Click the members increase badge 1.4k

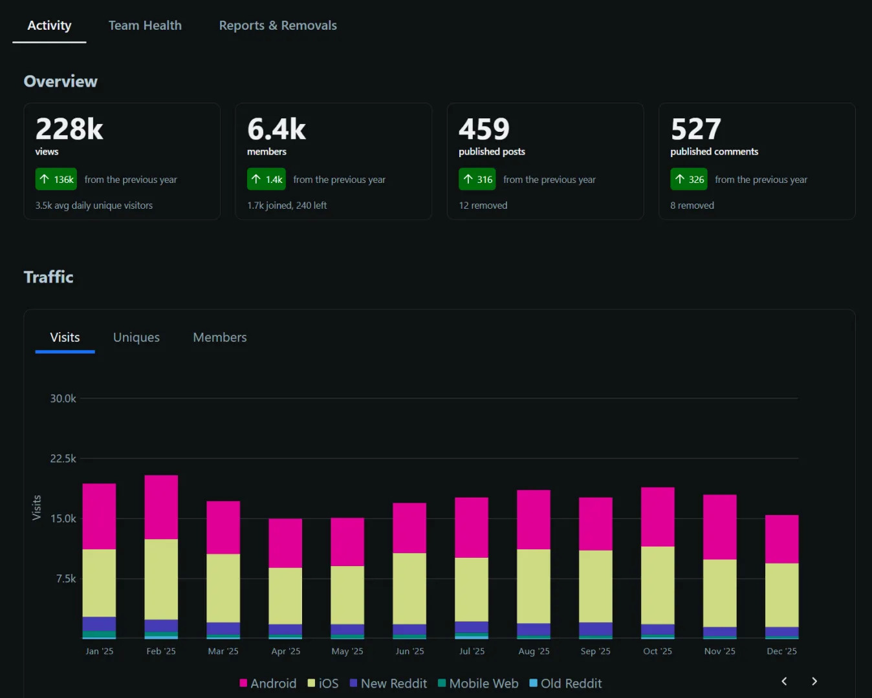(267, 179)
